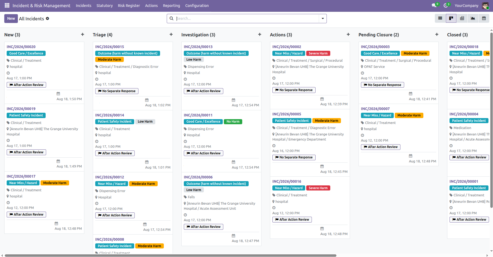This screenshot has height=257, width=493.
Task: Open the messages chat icon
Action: pos(434,6)
